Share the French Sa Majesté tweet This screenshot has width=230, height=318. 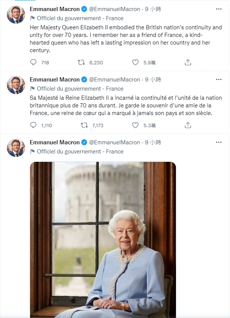[188, 125]
